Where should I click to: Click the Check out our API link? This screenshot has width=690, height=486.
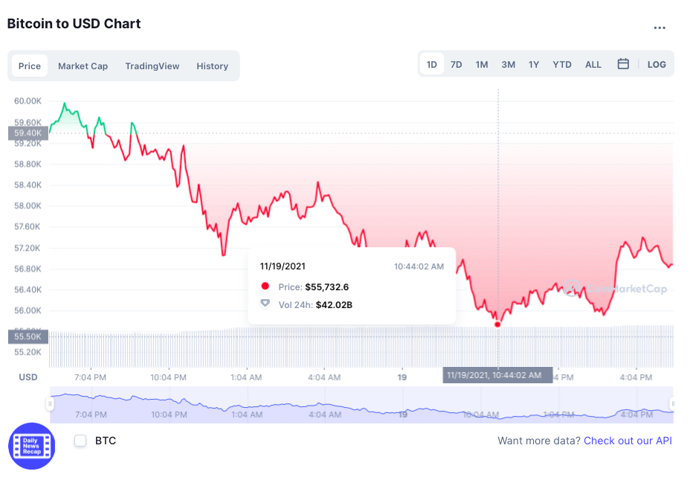click(x=628, y=441)
